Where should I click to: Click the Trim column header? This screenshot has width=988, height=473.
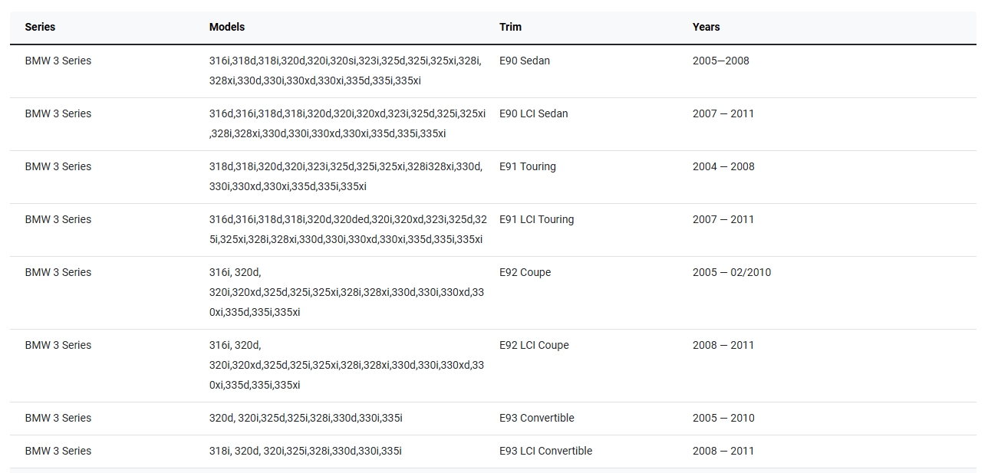point(510,27)
